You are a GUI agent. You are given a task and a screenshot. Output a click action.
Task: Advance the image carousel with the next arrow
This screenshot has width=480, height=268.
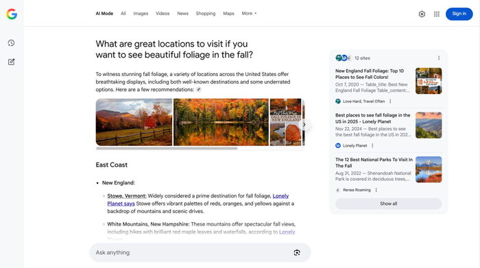[304, 125]
